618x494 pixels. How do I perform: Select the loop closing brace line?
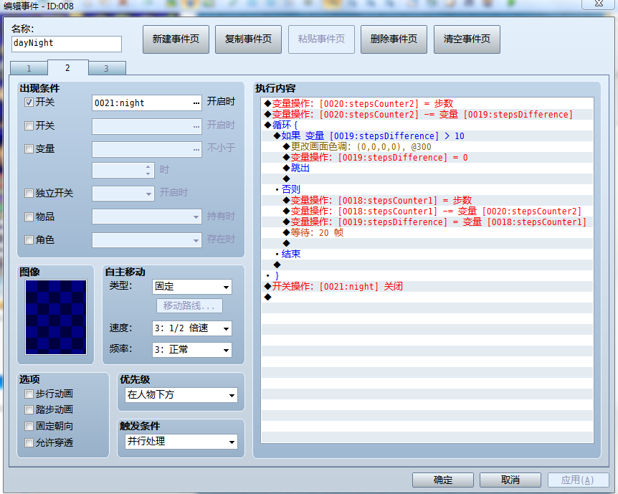click(427, 275)
